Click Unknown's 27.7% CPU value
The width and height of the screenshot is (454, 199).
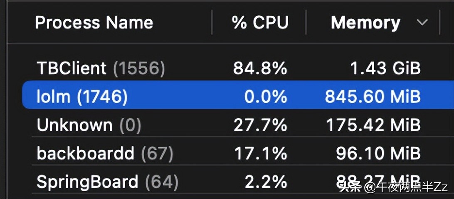click(x=260, y=125)
